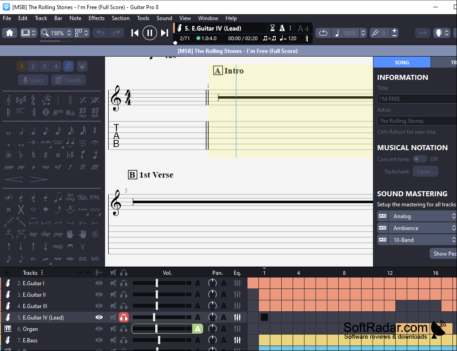Viewport: 457px width, 351px height.
Task: Click the Lyrics button
Action: (x=33, y=80)
